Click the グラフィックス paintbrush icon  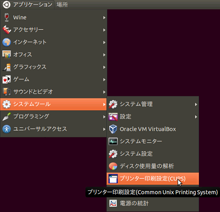coord(7,67)
